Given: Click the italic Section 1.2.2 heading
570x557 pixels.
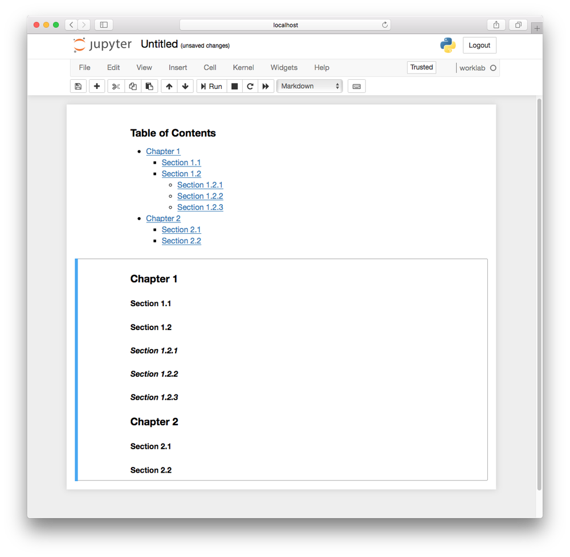Looking at the screenshot, I should coord(154,374).
